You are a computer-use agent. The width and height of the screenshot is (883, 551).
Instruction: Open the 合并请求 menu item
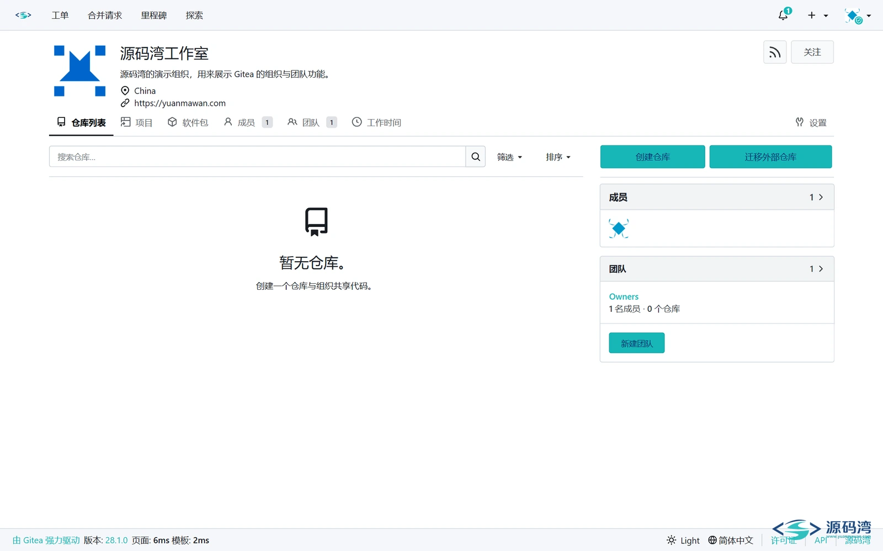pyautogui.click(x=105, y=15)
